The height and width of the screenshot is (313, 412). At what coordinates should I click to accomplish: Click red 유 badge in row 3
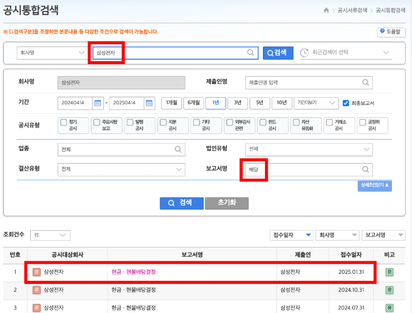tap(36, 308)
